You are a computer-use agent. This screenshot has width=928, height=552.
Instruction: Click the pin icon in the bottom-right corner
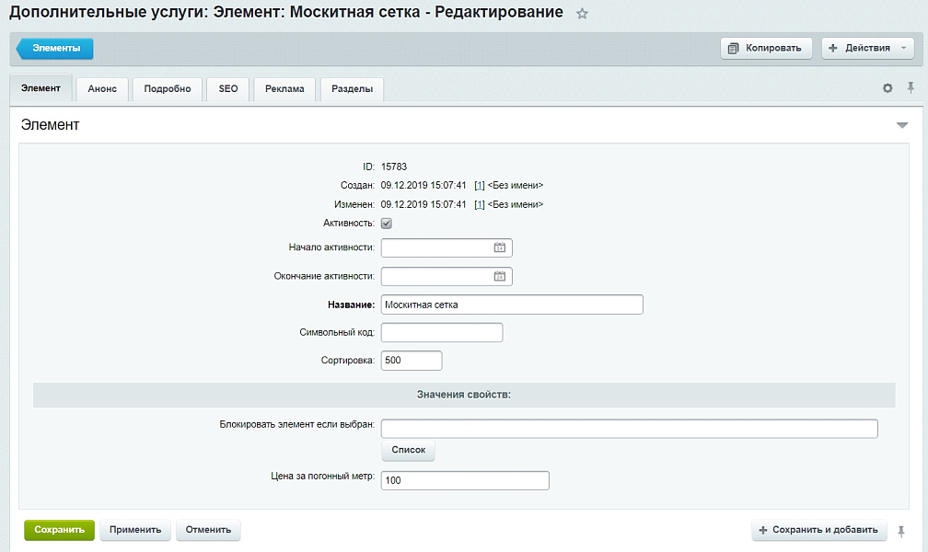[x=899, y=530]
